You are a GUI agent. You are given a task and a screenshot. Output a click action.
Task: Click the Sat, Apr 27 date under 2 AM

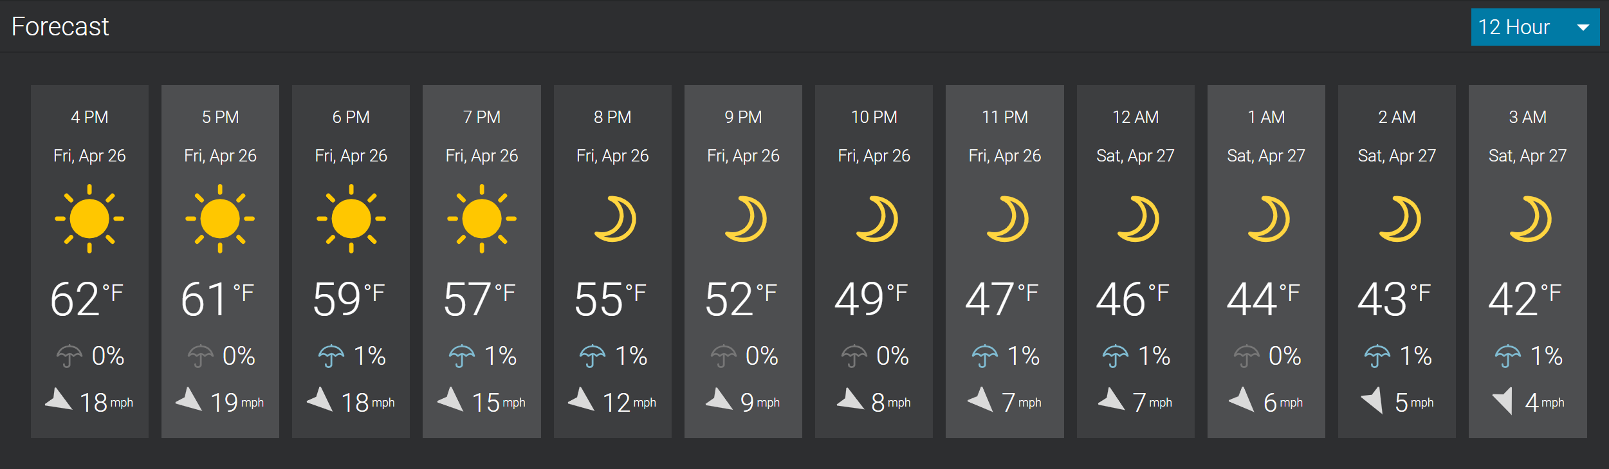[x=1397, y=156]
